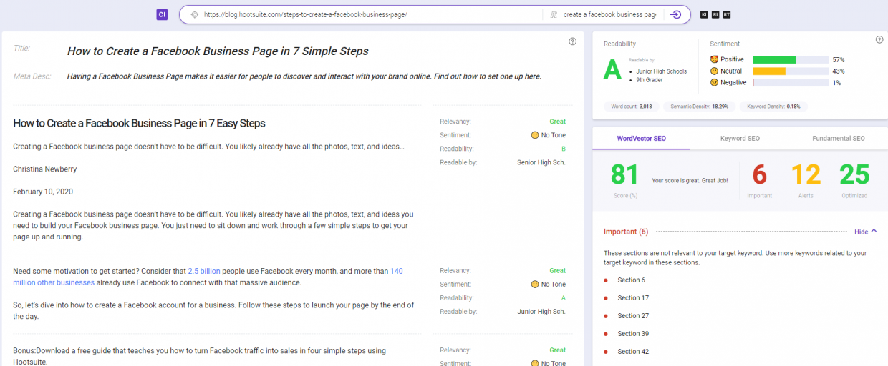Open the RI tool icon
This screenshot has width=888, height=366.
pyautogui.click(x=715, y=14)
